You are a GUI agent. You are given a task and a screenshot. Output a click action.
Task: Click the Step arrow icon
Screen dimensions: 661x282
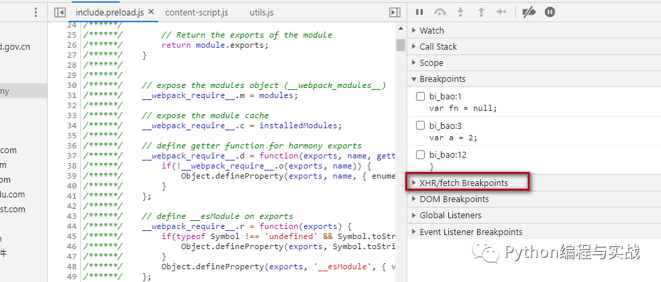[501, 12]
